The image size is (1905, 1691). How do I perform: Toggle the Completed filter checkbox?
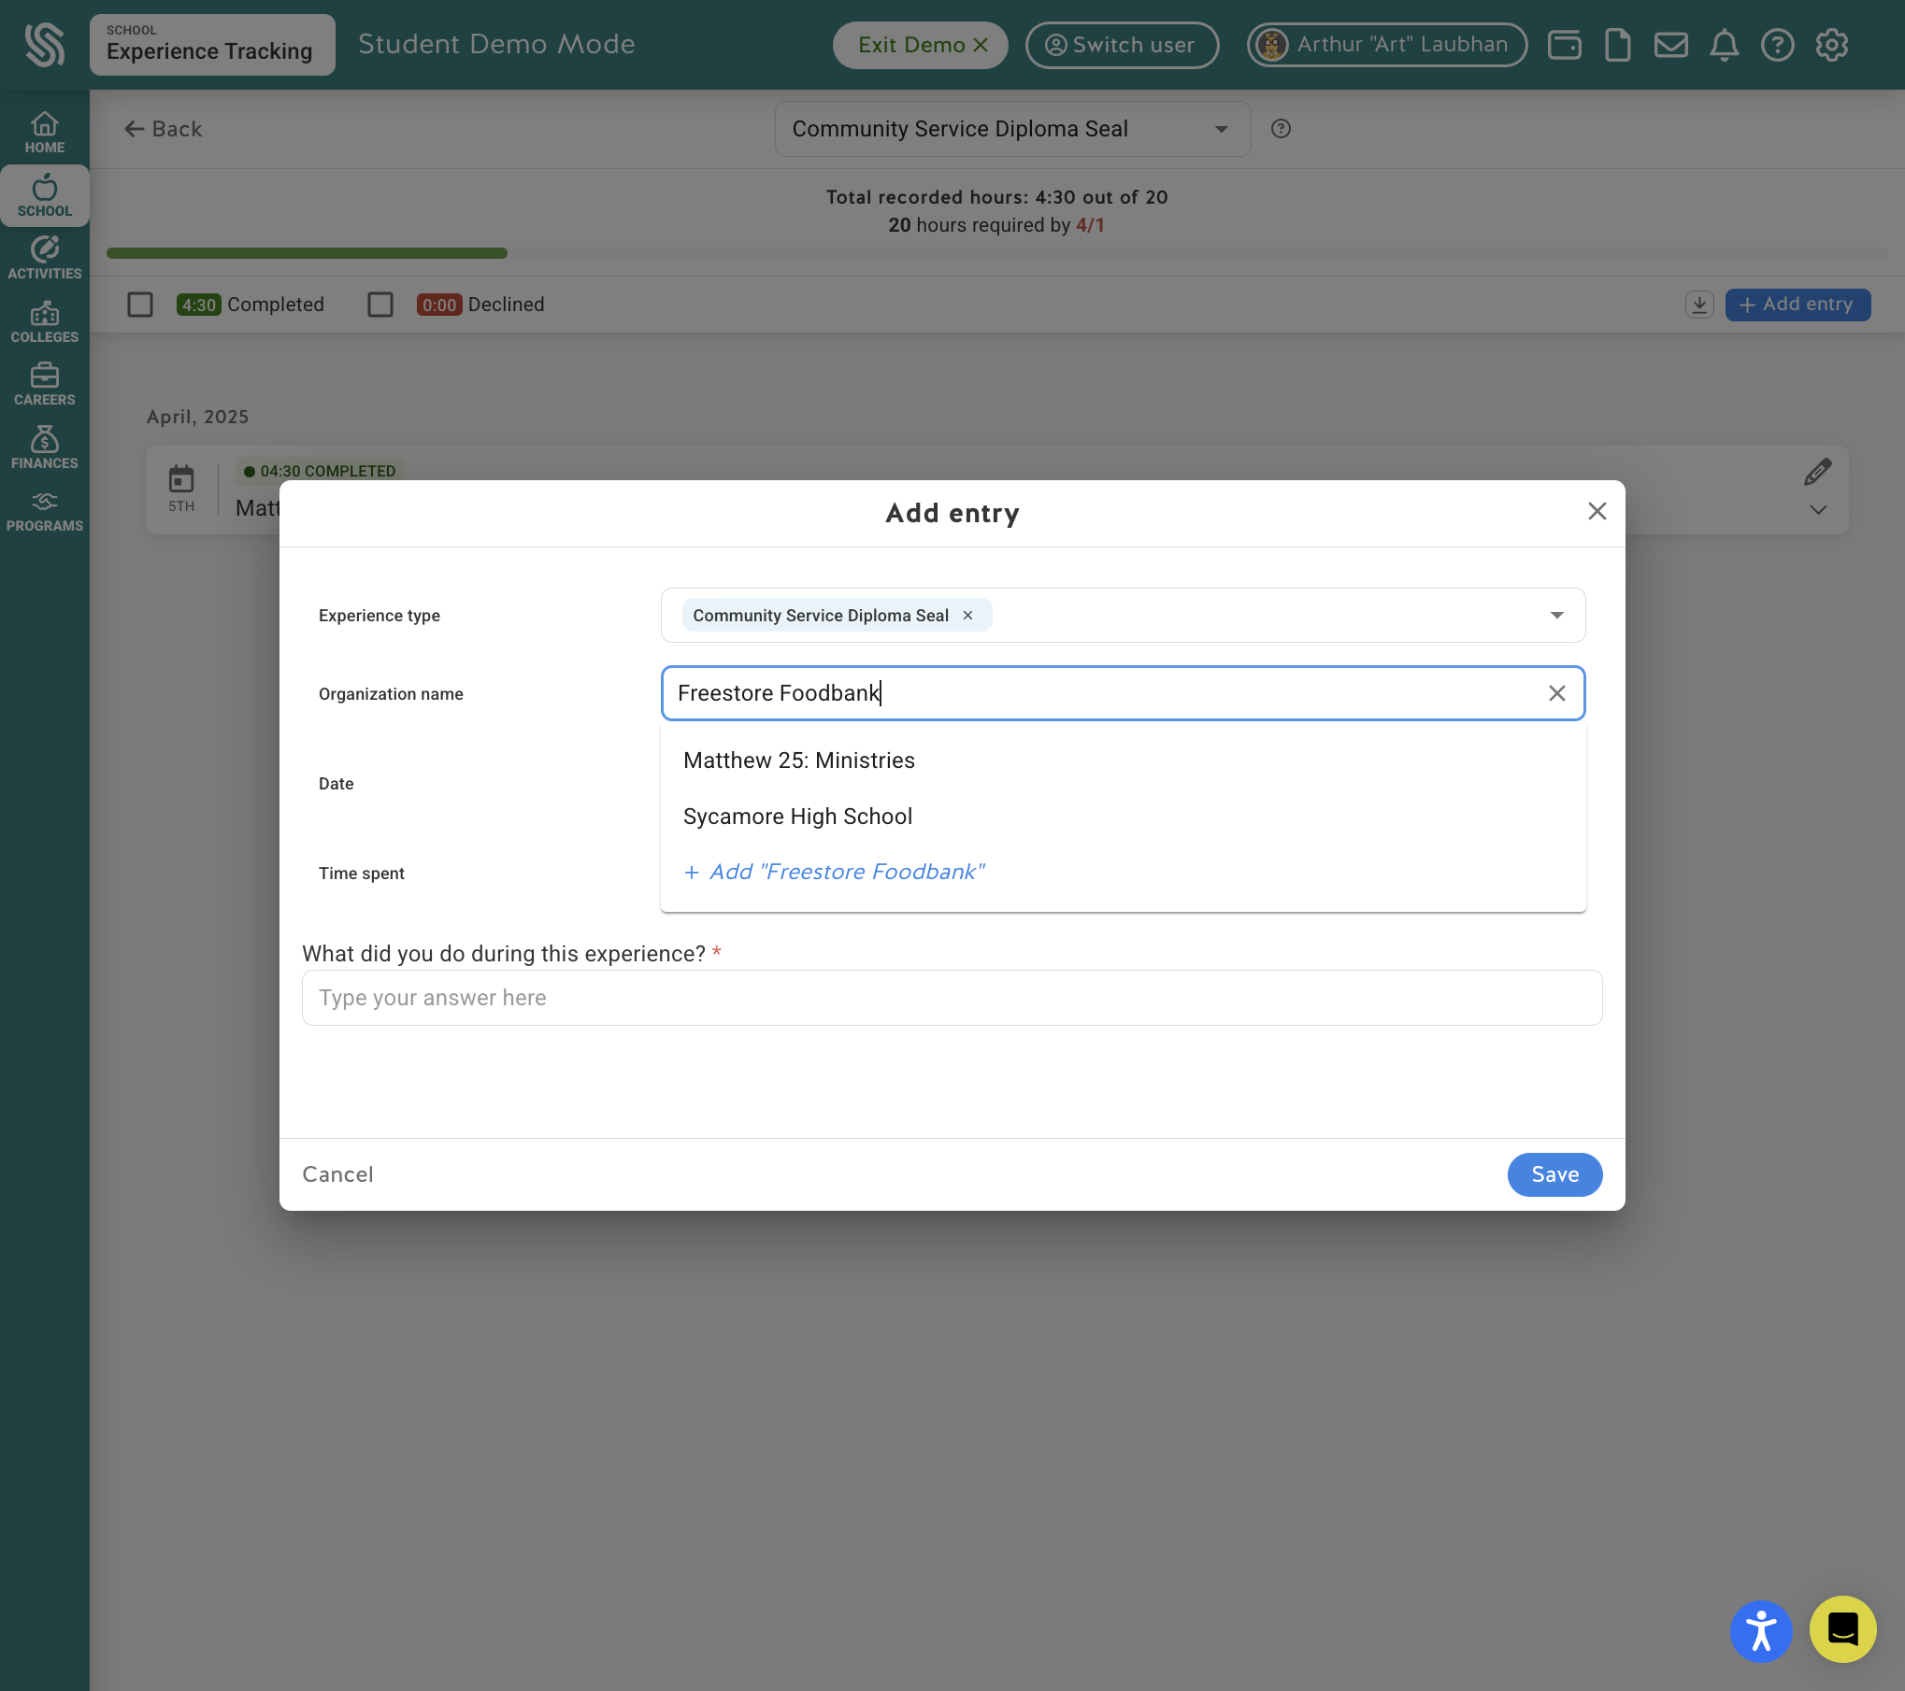140,305
